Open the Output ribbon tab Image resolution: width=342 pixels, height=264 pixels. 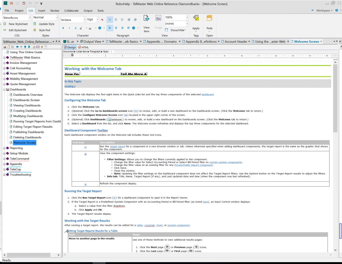(x=88, y=11)
